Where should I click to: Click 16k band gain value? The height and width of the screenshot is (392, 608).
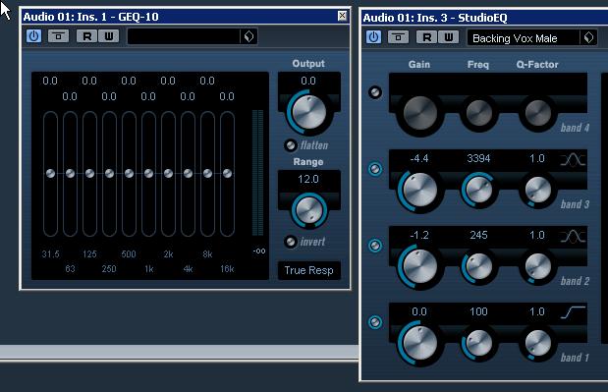[227, 96]
